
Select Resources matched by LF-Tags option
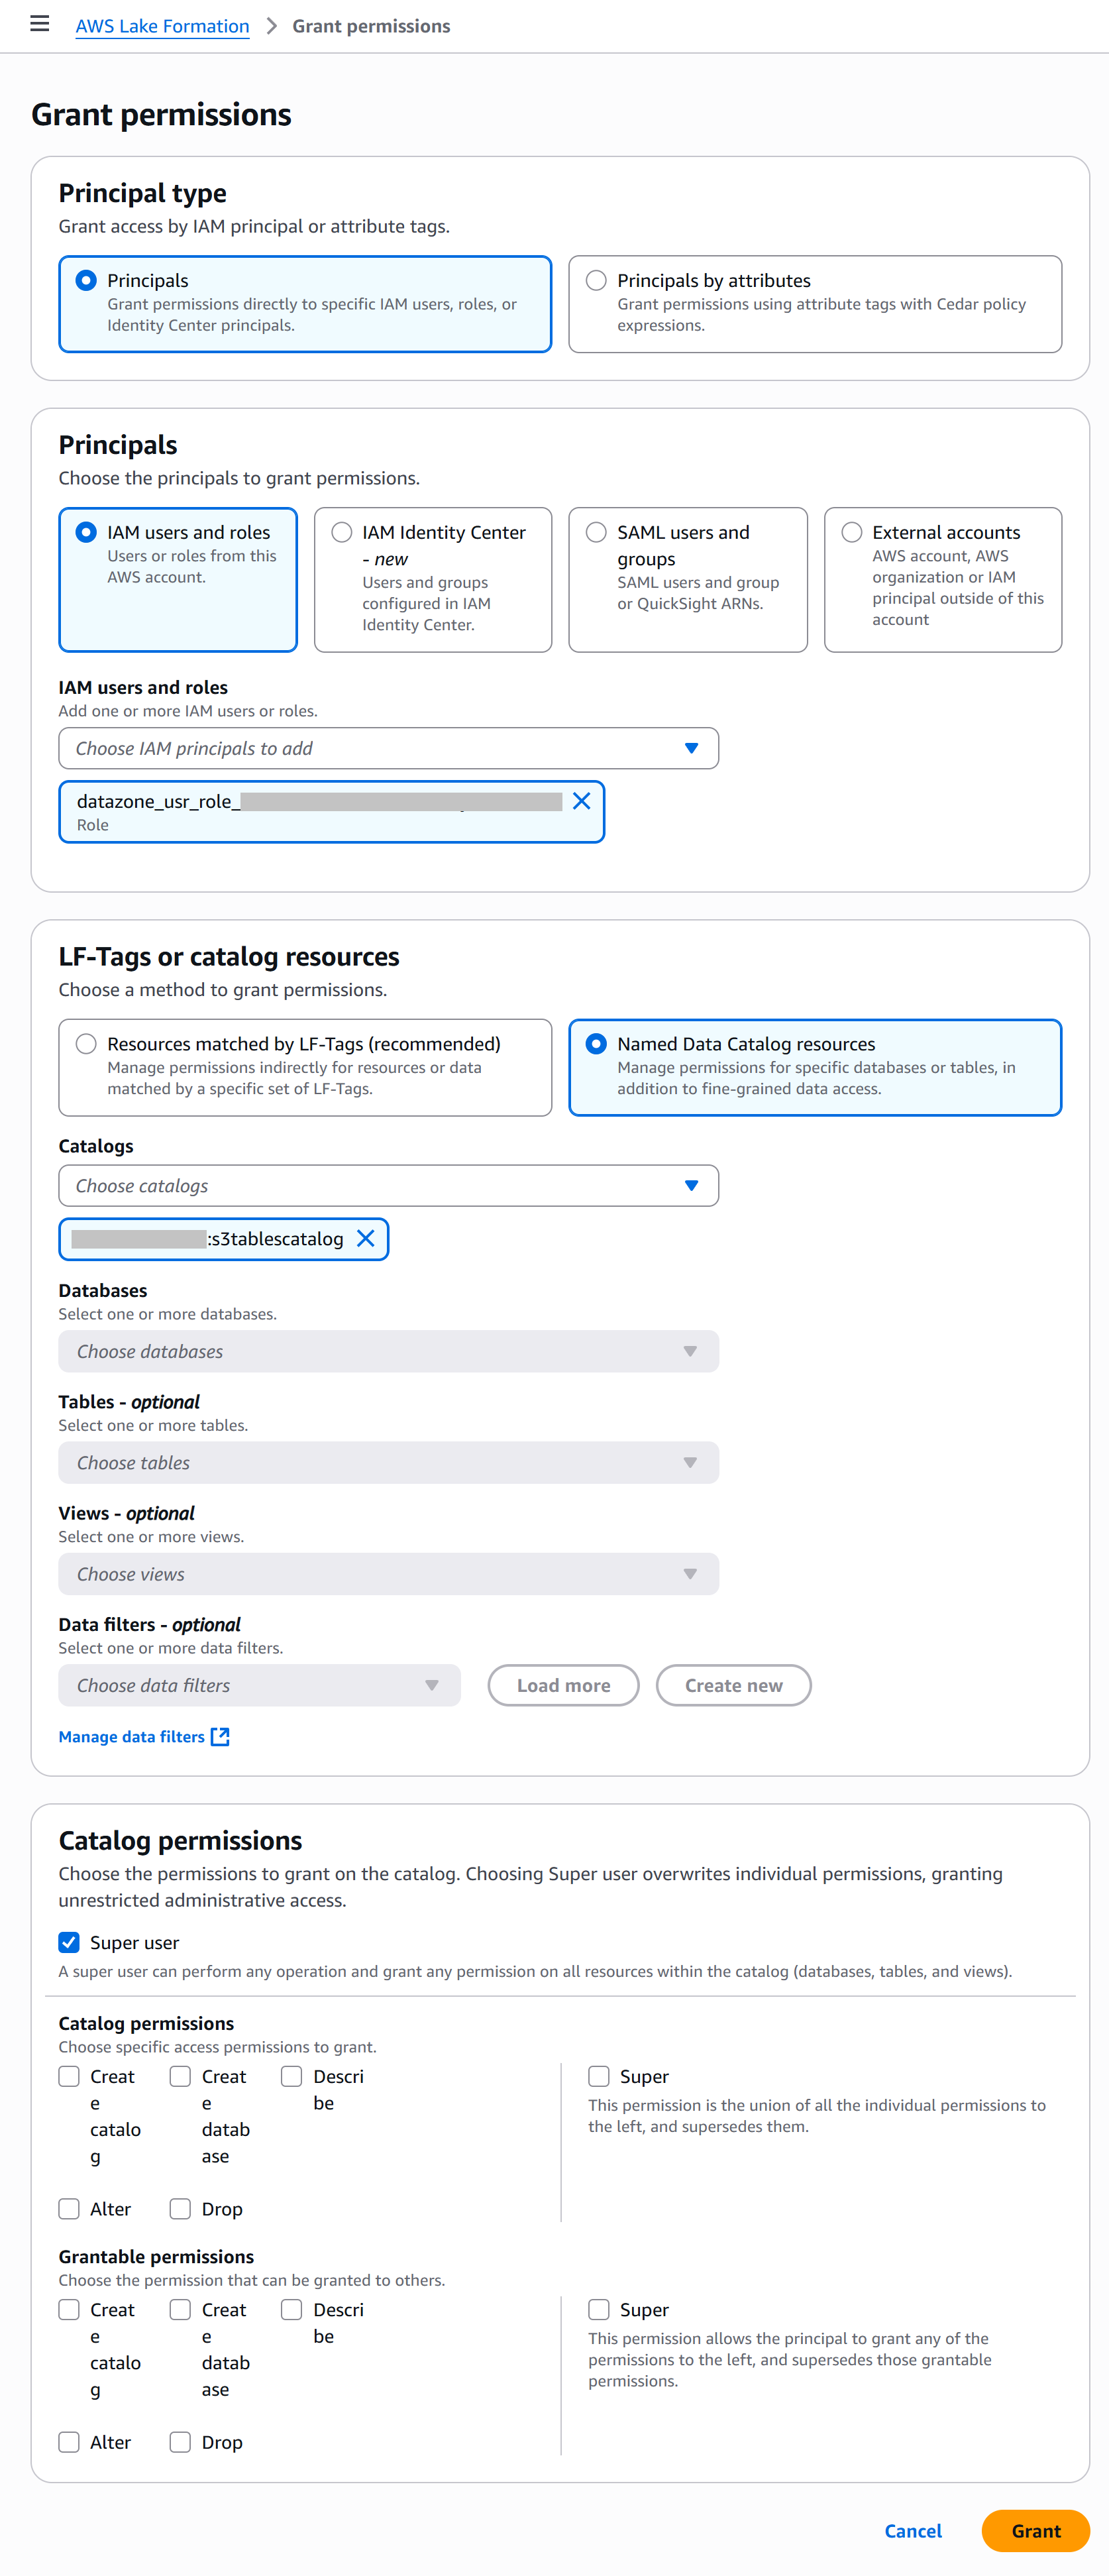pos(87,1044)
